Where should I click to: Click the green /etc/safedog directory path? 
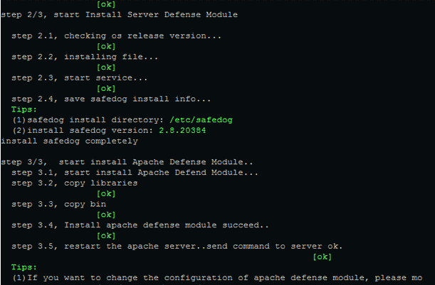tap(201, 120)
